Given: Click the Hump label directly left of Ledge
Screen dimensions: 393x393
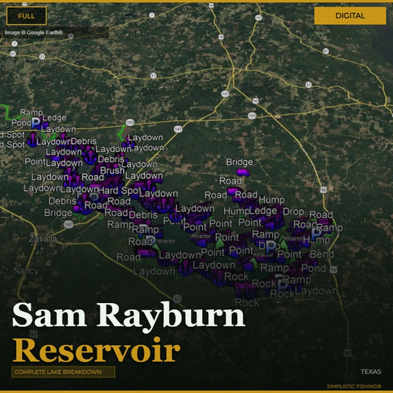Looking at the screenshot, I should point(237,212).
